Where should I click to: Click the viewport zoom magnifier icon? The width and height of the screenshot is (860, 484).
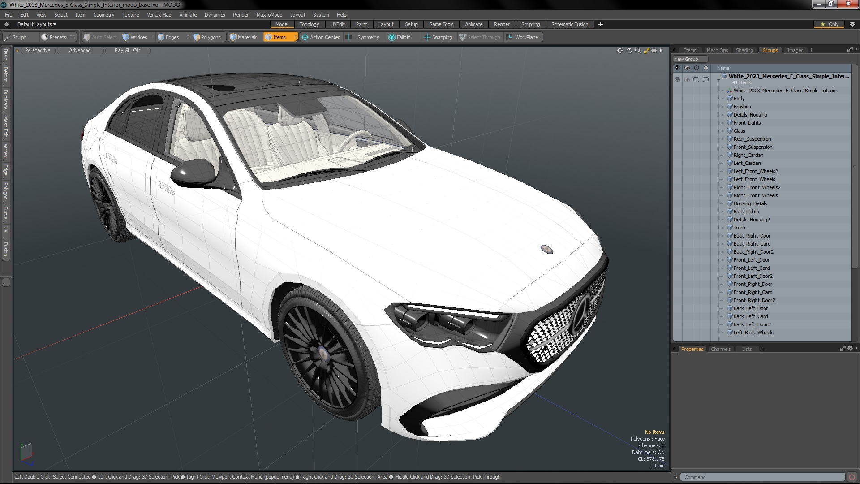[638, 51]
